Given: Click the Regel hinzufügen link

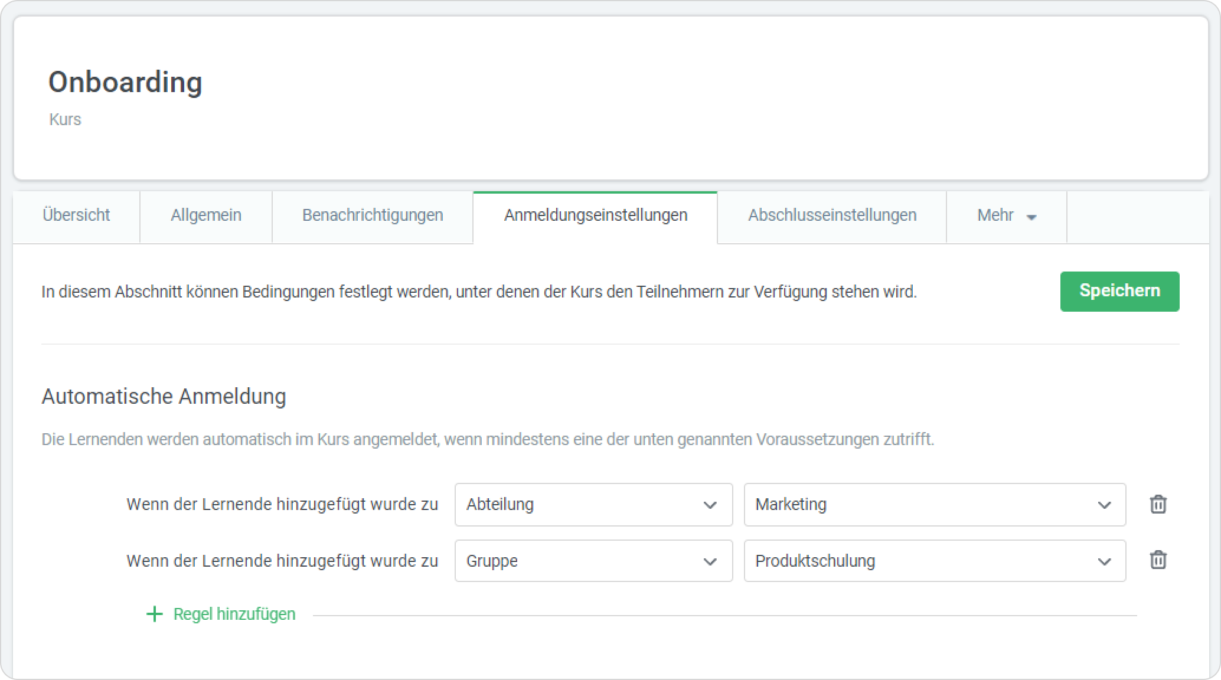Looking at the screenshot, I should [234, 614].
